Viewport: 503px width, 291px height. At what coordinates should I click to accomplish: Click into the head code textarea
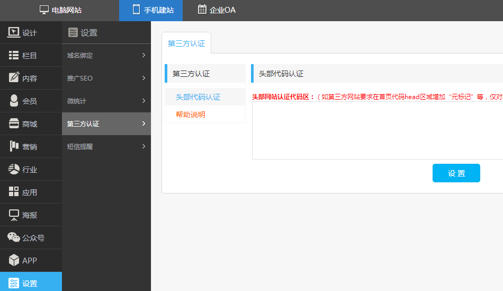(377, 130)
